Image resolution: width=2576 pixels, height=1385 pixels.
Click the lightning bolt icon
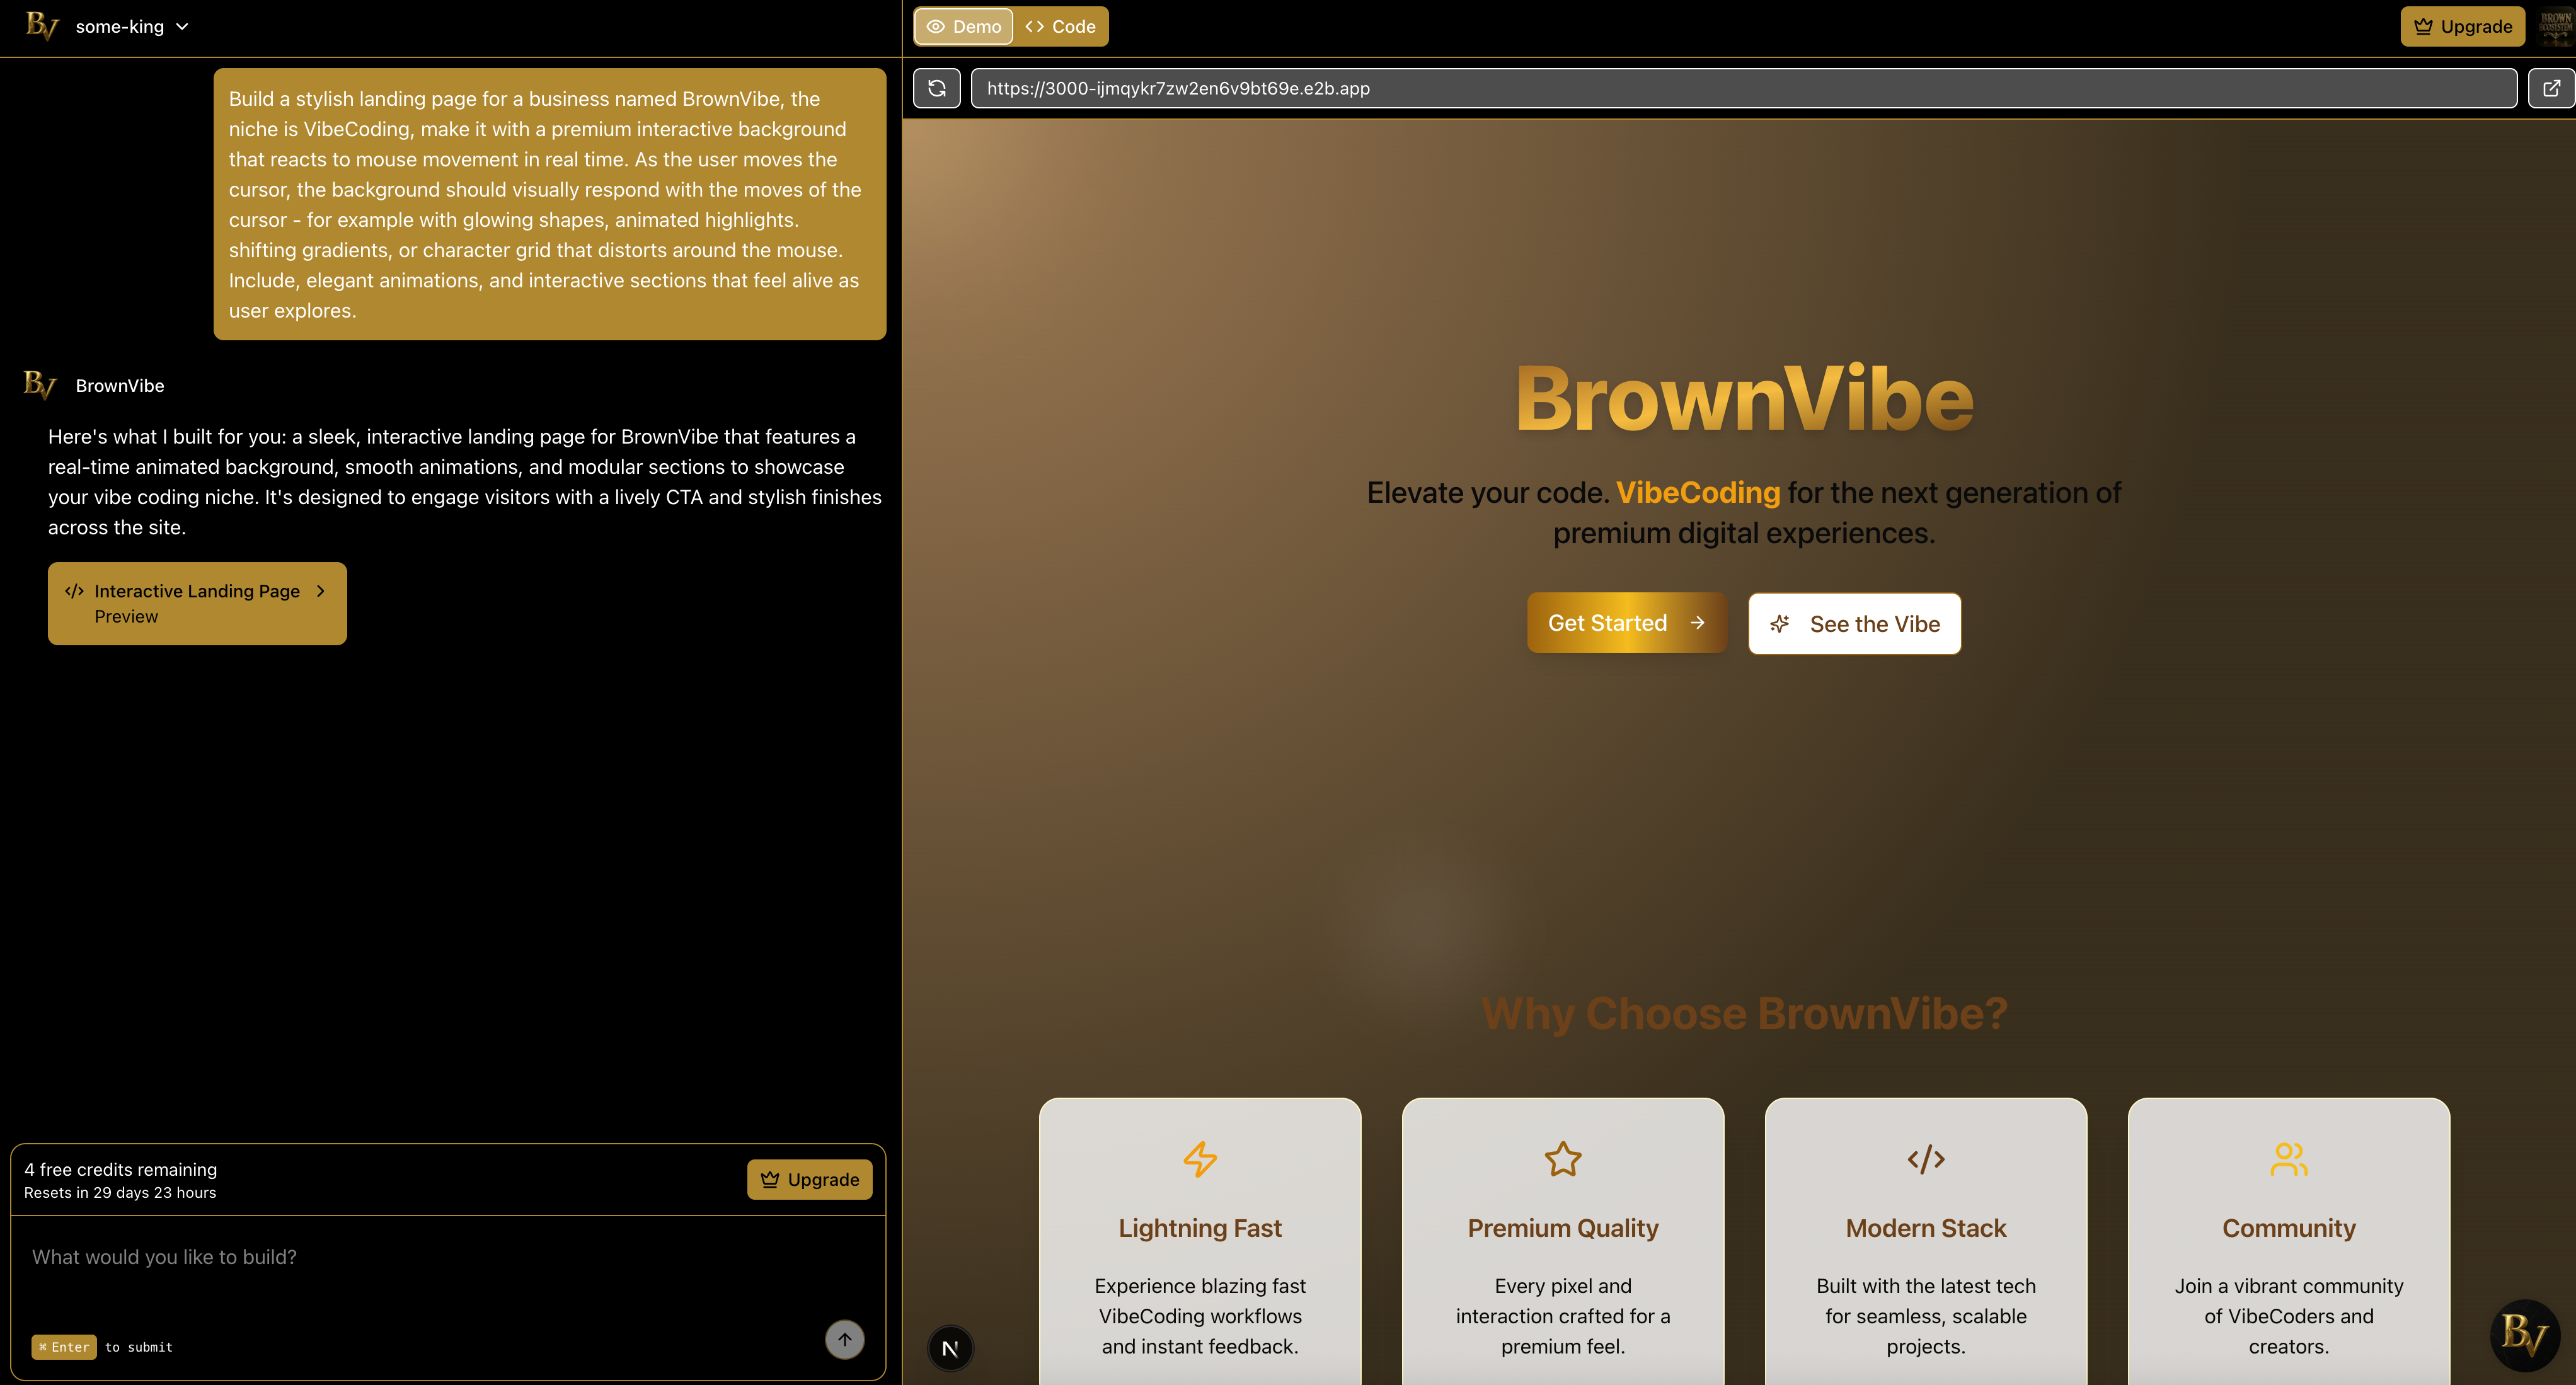1199,1159
